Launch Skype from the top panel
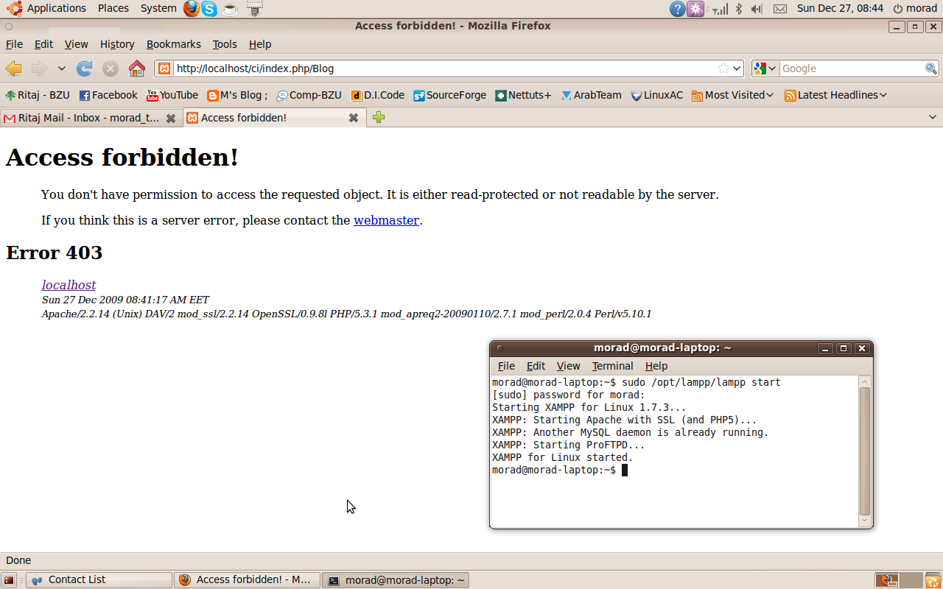 (210, 9)
